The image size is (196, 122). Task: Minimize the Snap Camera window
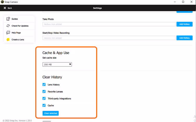[x=175, y=2]
